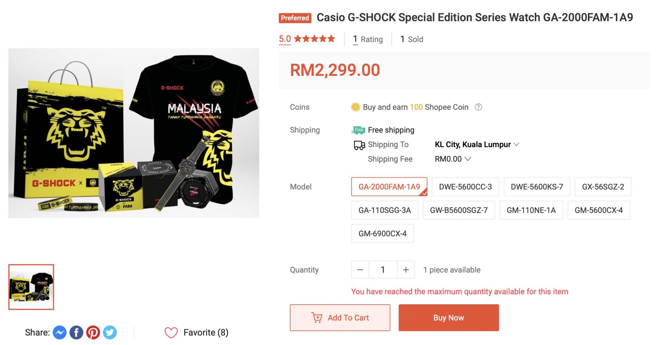The width and height of the screenshot is (668, 345).
Task: Click the heart Favorite icon
Action: (x=171, y=332)
